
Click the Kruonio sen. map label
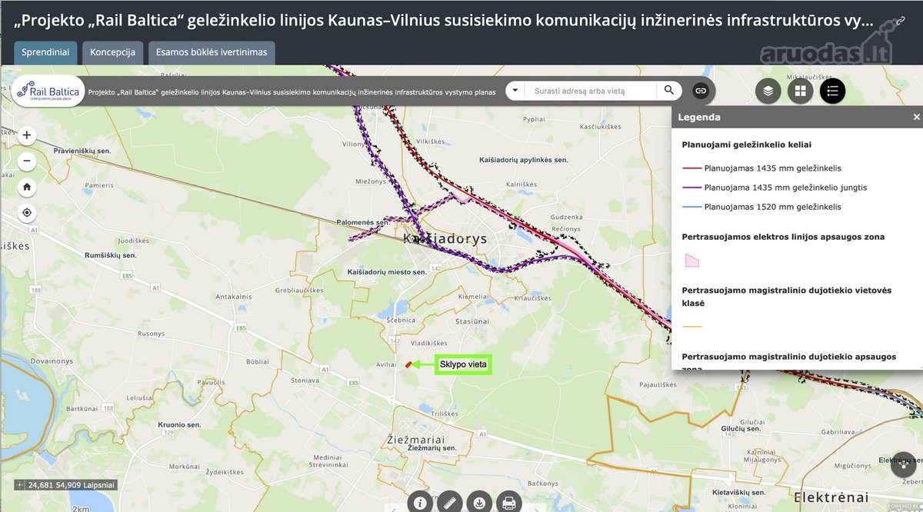[x=179, y=424]
